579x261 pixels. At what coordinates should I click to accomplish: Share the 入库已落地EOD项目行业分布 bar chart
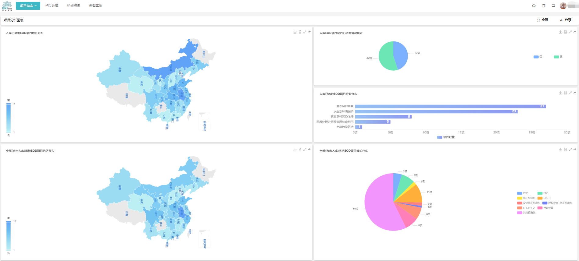[x=575, y=93]
